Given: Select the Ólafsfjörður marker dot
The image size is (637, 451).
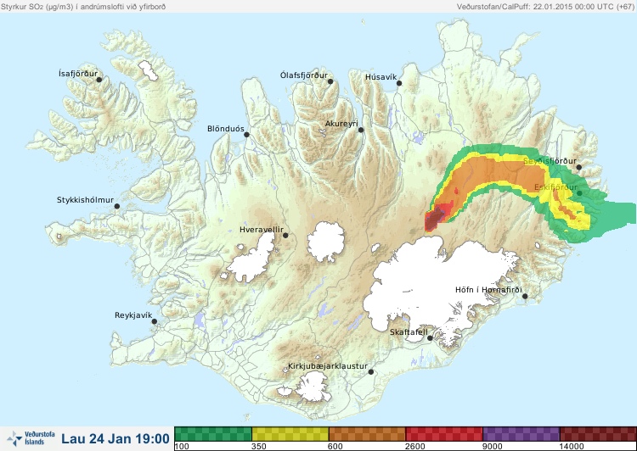Looking at the screenshot, I should click(330, 81).
